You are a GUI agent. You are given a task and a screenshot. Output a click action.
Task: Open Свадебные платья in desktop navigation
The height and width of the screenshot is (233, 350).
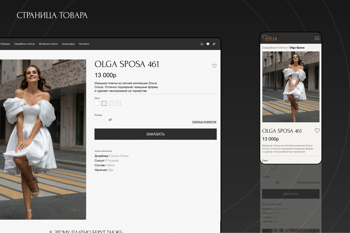[24, 44]
